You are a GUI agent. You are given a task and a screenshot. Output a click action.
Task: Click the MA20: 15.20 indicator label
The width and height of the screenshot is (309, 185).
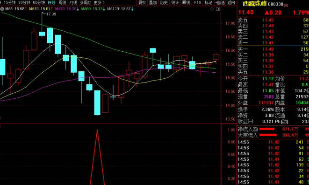click(x=67, y=9)
